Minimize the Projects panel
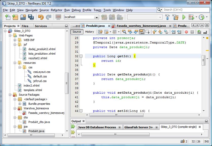The width and height of the screenshot is (212, 146). pos(66,26)
